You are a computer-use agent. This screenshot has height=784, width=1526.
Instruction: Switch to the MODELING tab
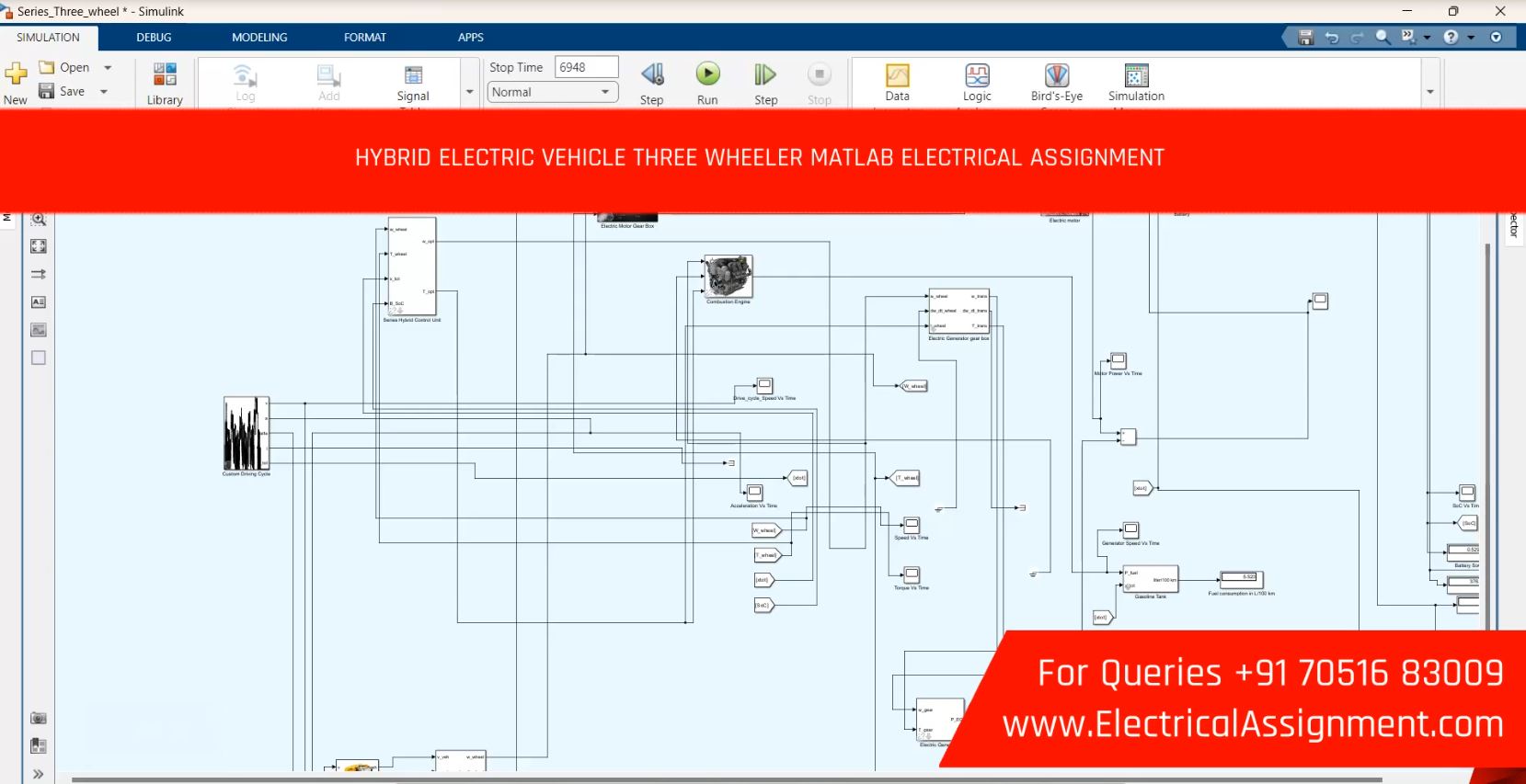[259, 37]
